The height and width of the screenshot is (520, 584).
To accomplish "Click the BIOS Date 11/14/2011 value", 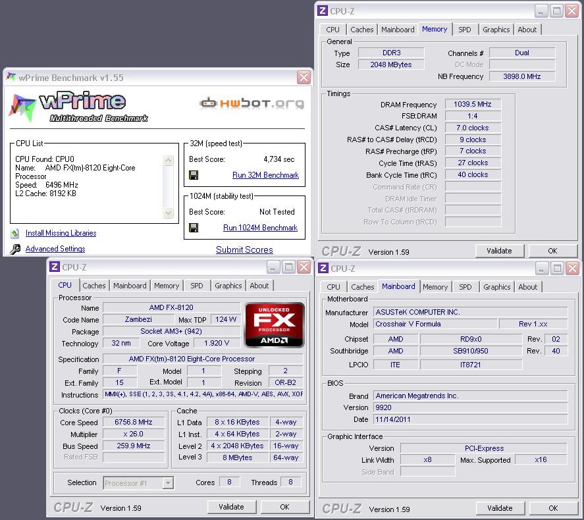I will click(x=470, y=419).
